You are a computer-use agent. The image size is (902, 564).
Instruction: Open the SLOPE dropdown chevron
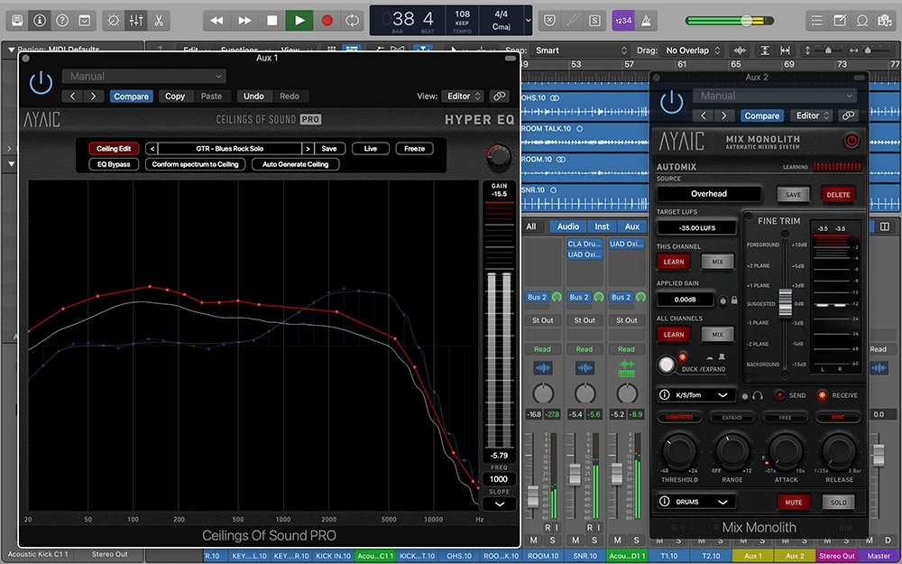(x=499, y=504)
